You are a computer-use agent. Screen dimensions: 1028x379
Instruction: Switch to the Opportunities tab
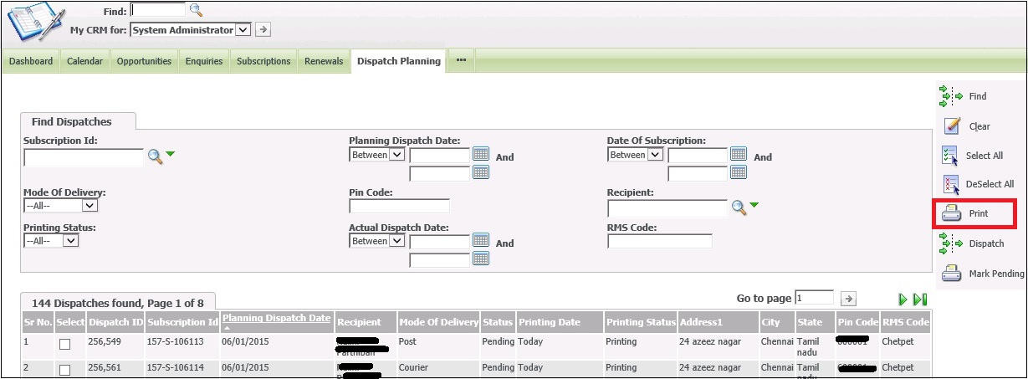(x=144, y=61)
